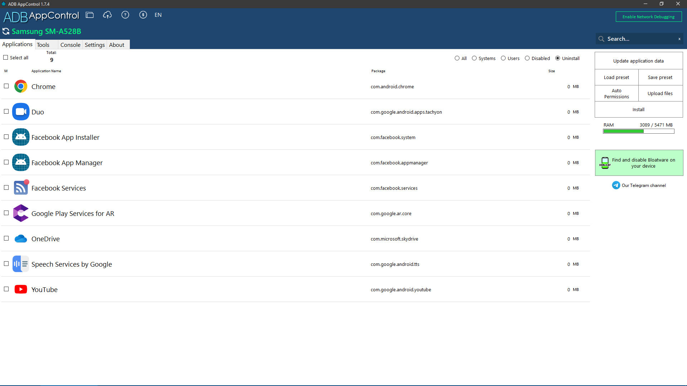Check the YouTube row checkbox
This screenshot has height=386, width=687.
point(6,289)
